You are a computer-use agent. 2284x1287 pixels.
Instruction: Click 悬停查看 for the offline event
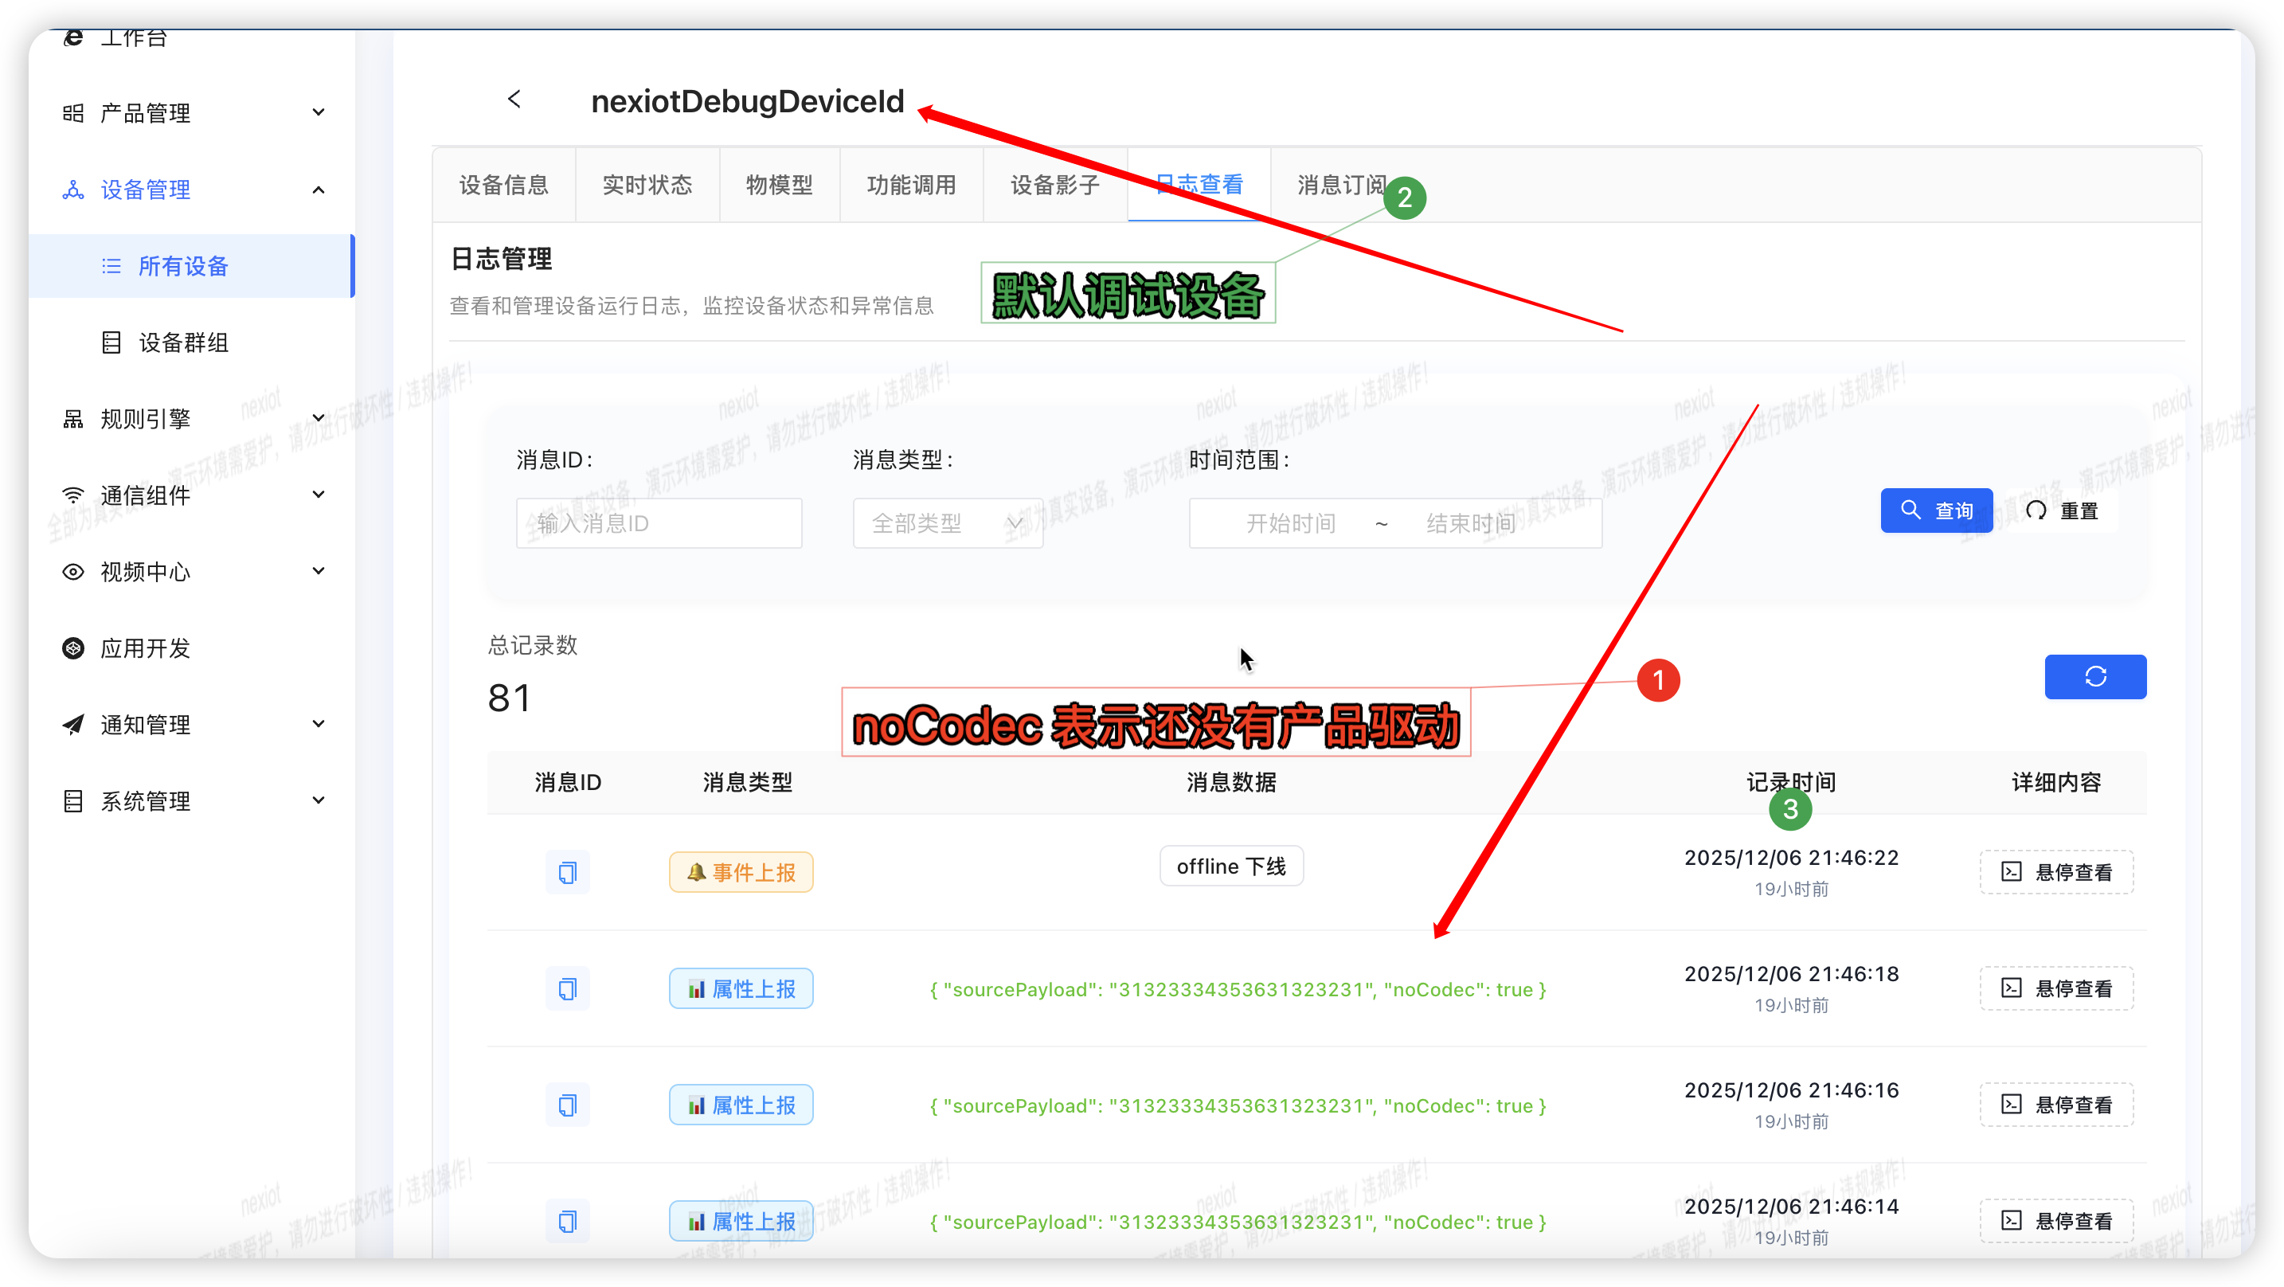(2056, 873)
